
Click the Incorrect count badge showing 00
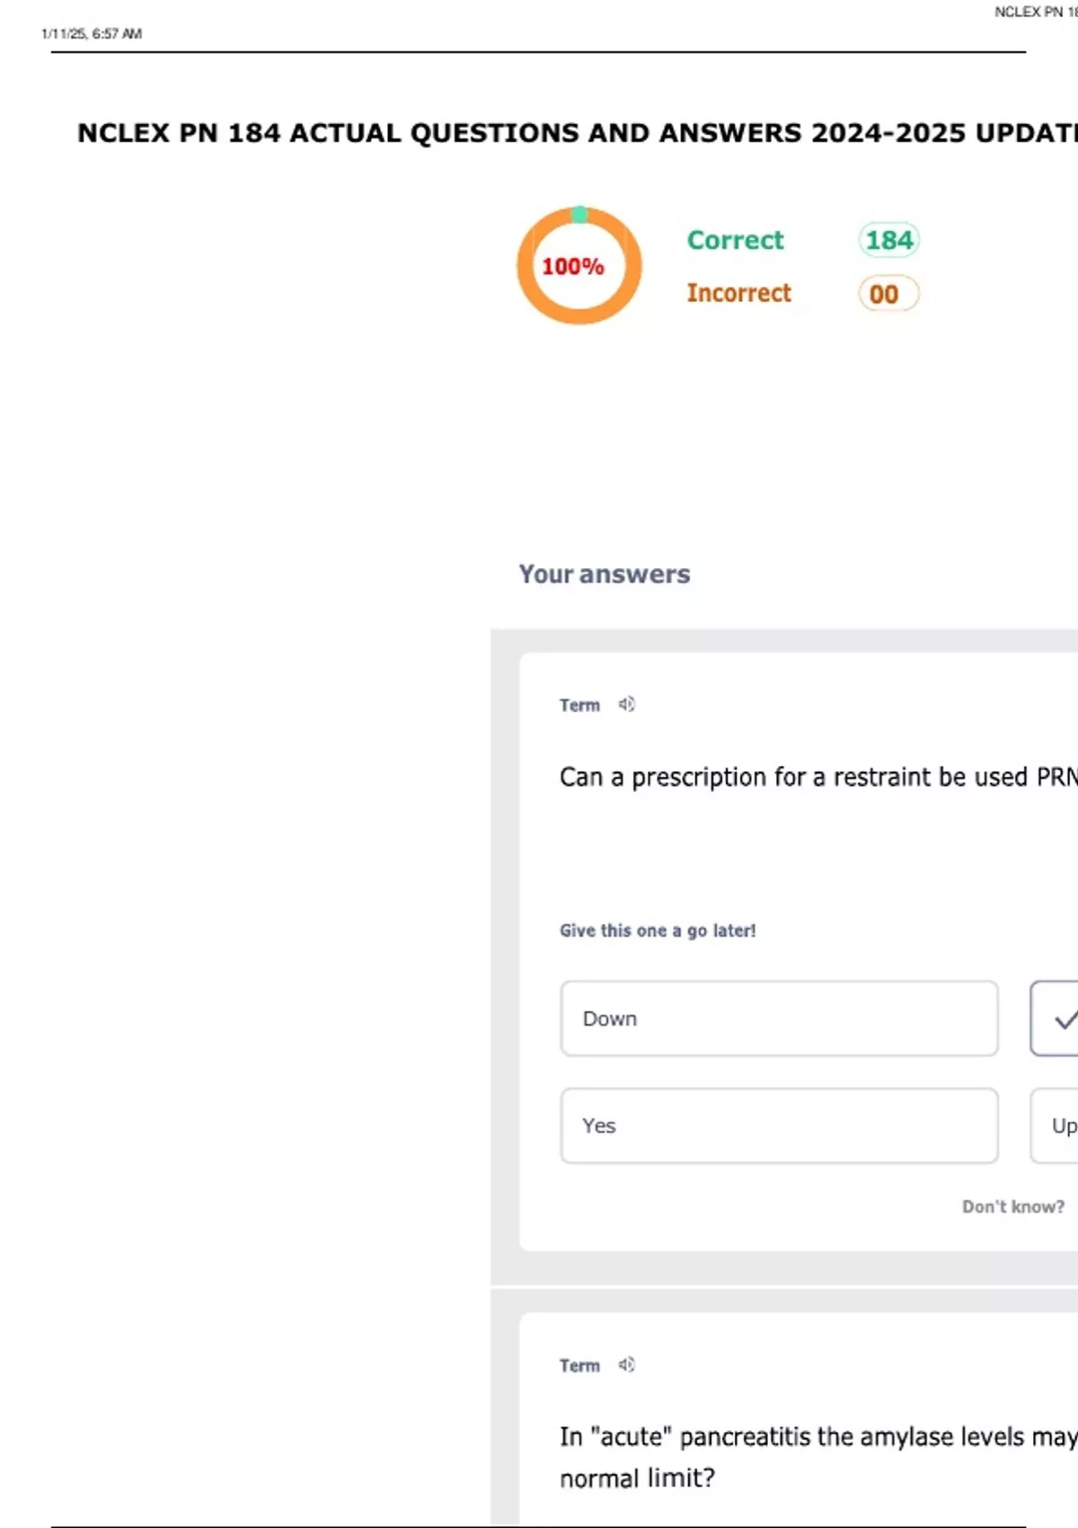(888, 294)
